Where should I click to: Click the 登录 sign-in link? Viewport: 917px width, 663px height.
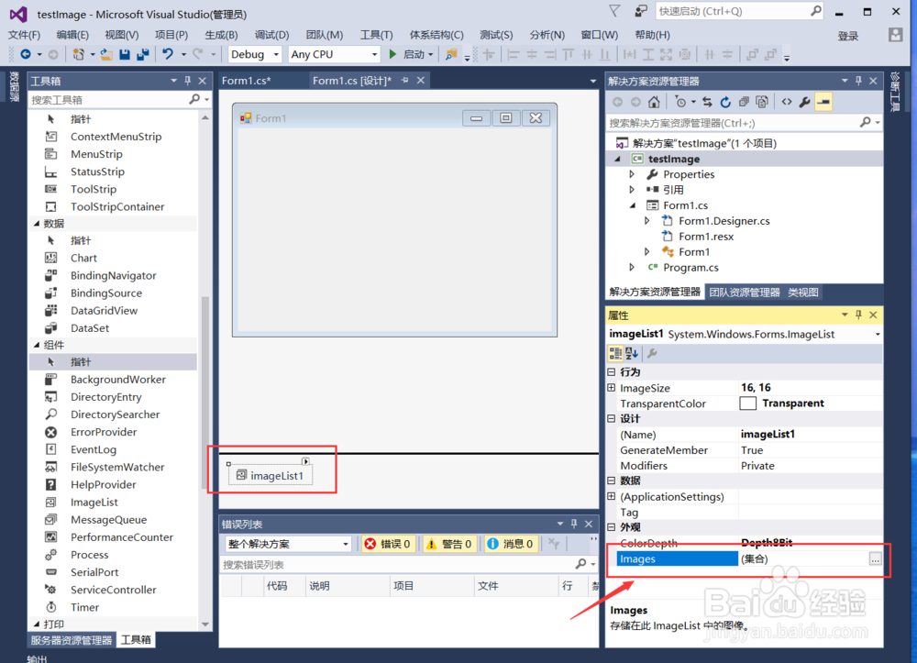point(848,37)
